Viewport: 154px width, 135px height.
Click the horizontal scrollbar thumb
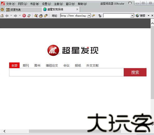(x=75, y=131)
